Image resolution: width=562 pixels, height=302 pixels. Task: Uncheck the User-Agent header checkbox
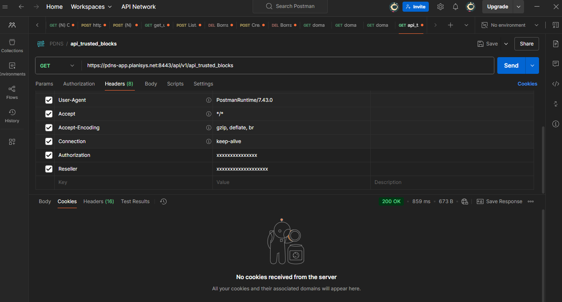click(x=49, y=100)
